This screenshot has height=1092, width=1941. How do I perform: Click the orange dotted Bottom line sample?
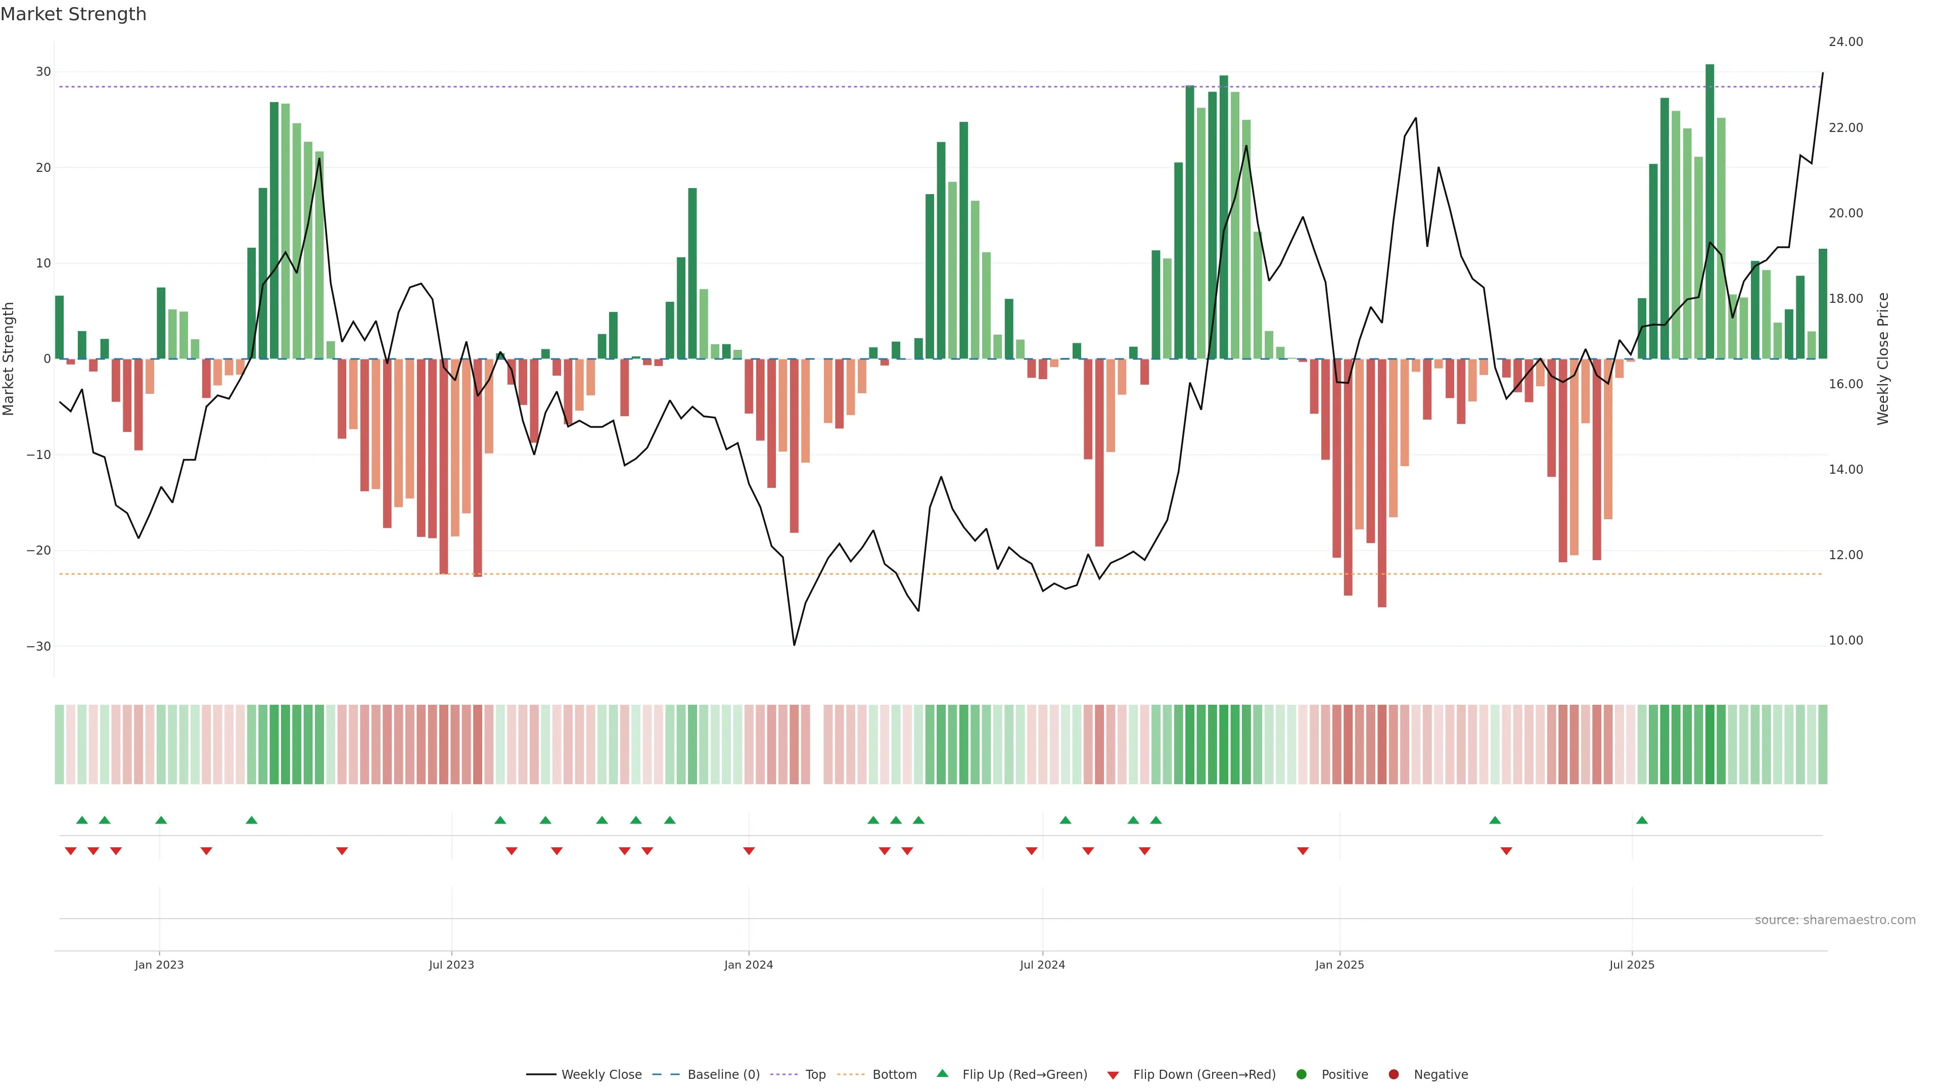[x=851, y=1075]
